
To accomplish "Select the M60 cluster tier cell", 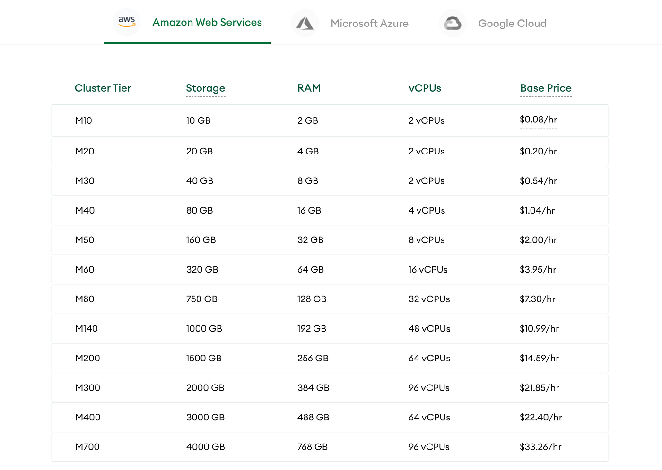I will click(85, 269).
